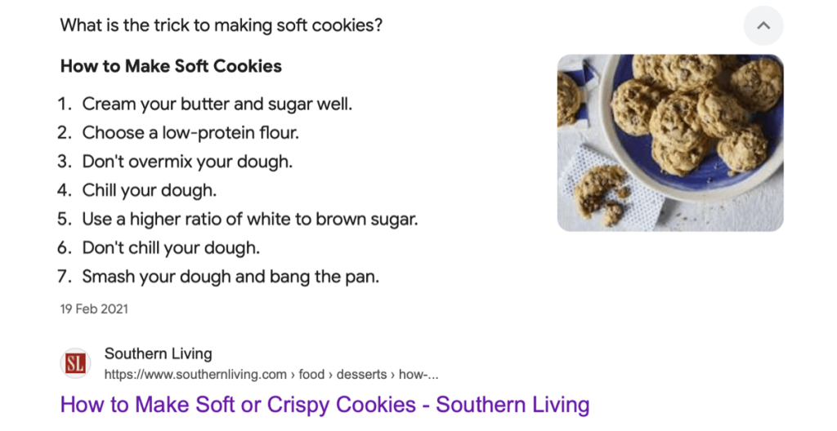Select step "Cream your butter and sugar well"
Screen dimensions: 837x431
217,104
